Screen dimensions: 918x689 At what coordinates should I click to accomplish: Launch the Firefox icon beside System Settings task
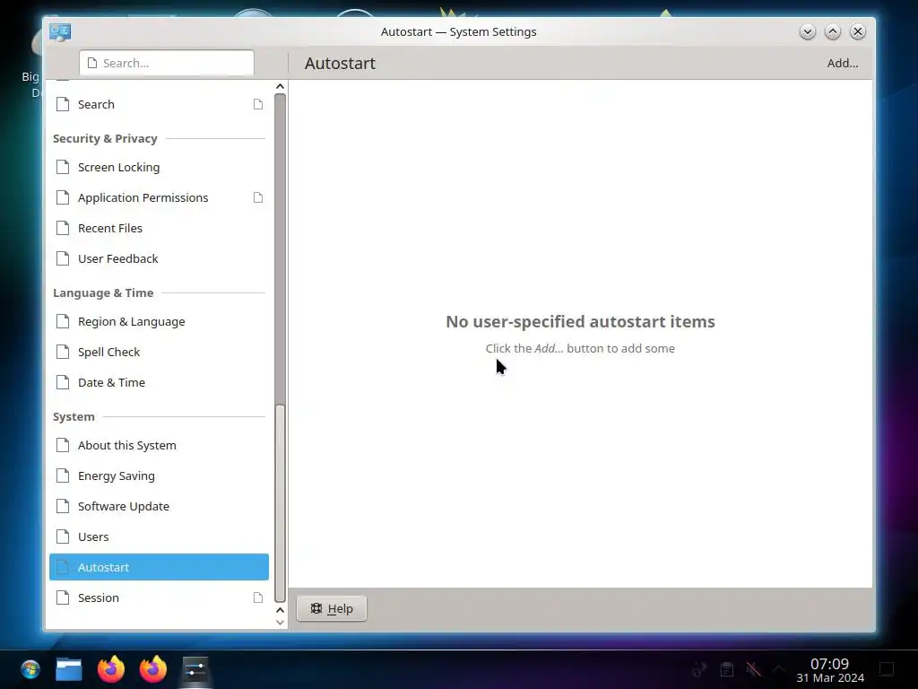[x=152, y=669]
